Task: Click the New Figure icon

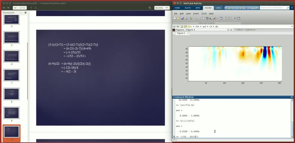Action: pyautogui.click(x=175, y=18)
